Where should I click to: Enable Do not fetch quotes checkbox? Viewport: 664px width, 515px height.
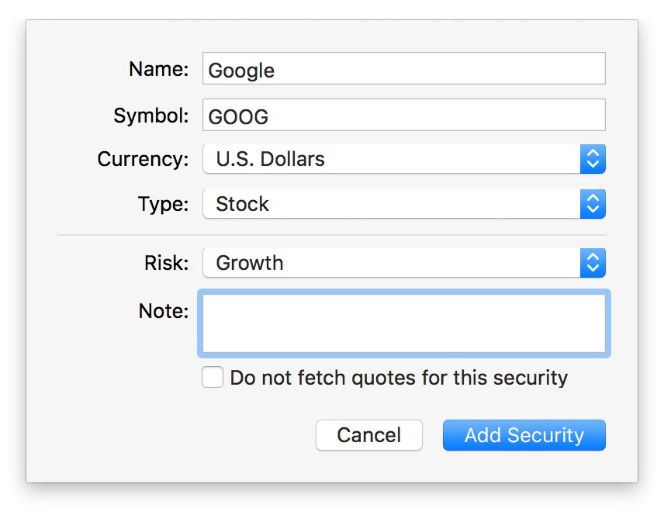(213, 378)
